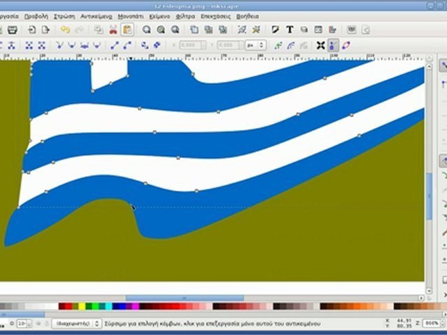
Task: Click the Zoom to drawing icon
Action: [161, 30]
